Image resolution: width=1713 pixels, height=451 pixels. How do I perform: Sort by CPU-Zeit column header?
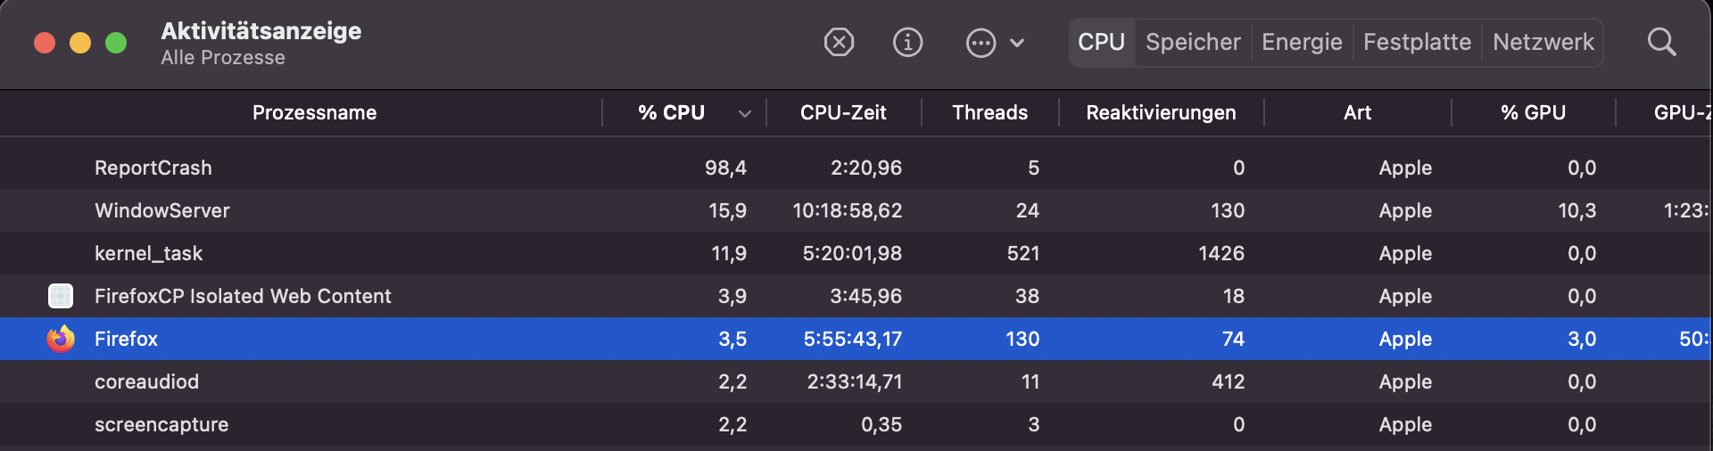843,113
